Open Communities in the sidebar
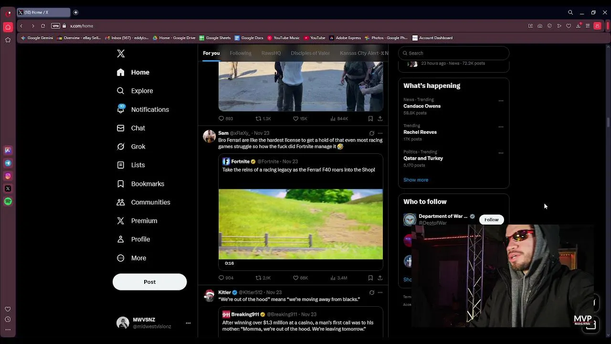This screenshot has height=344, width=611. click(143, 202)
